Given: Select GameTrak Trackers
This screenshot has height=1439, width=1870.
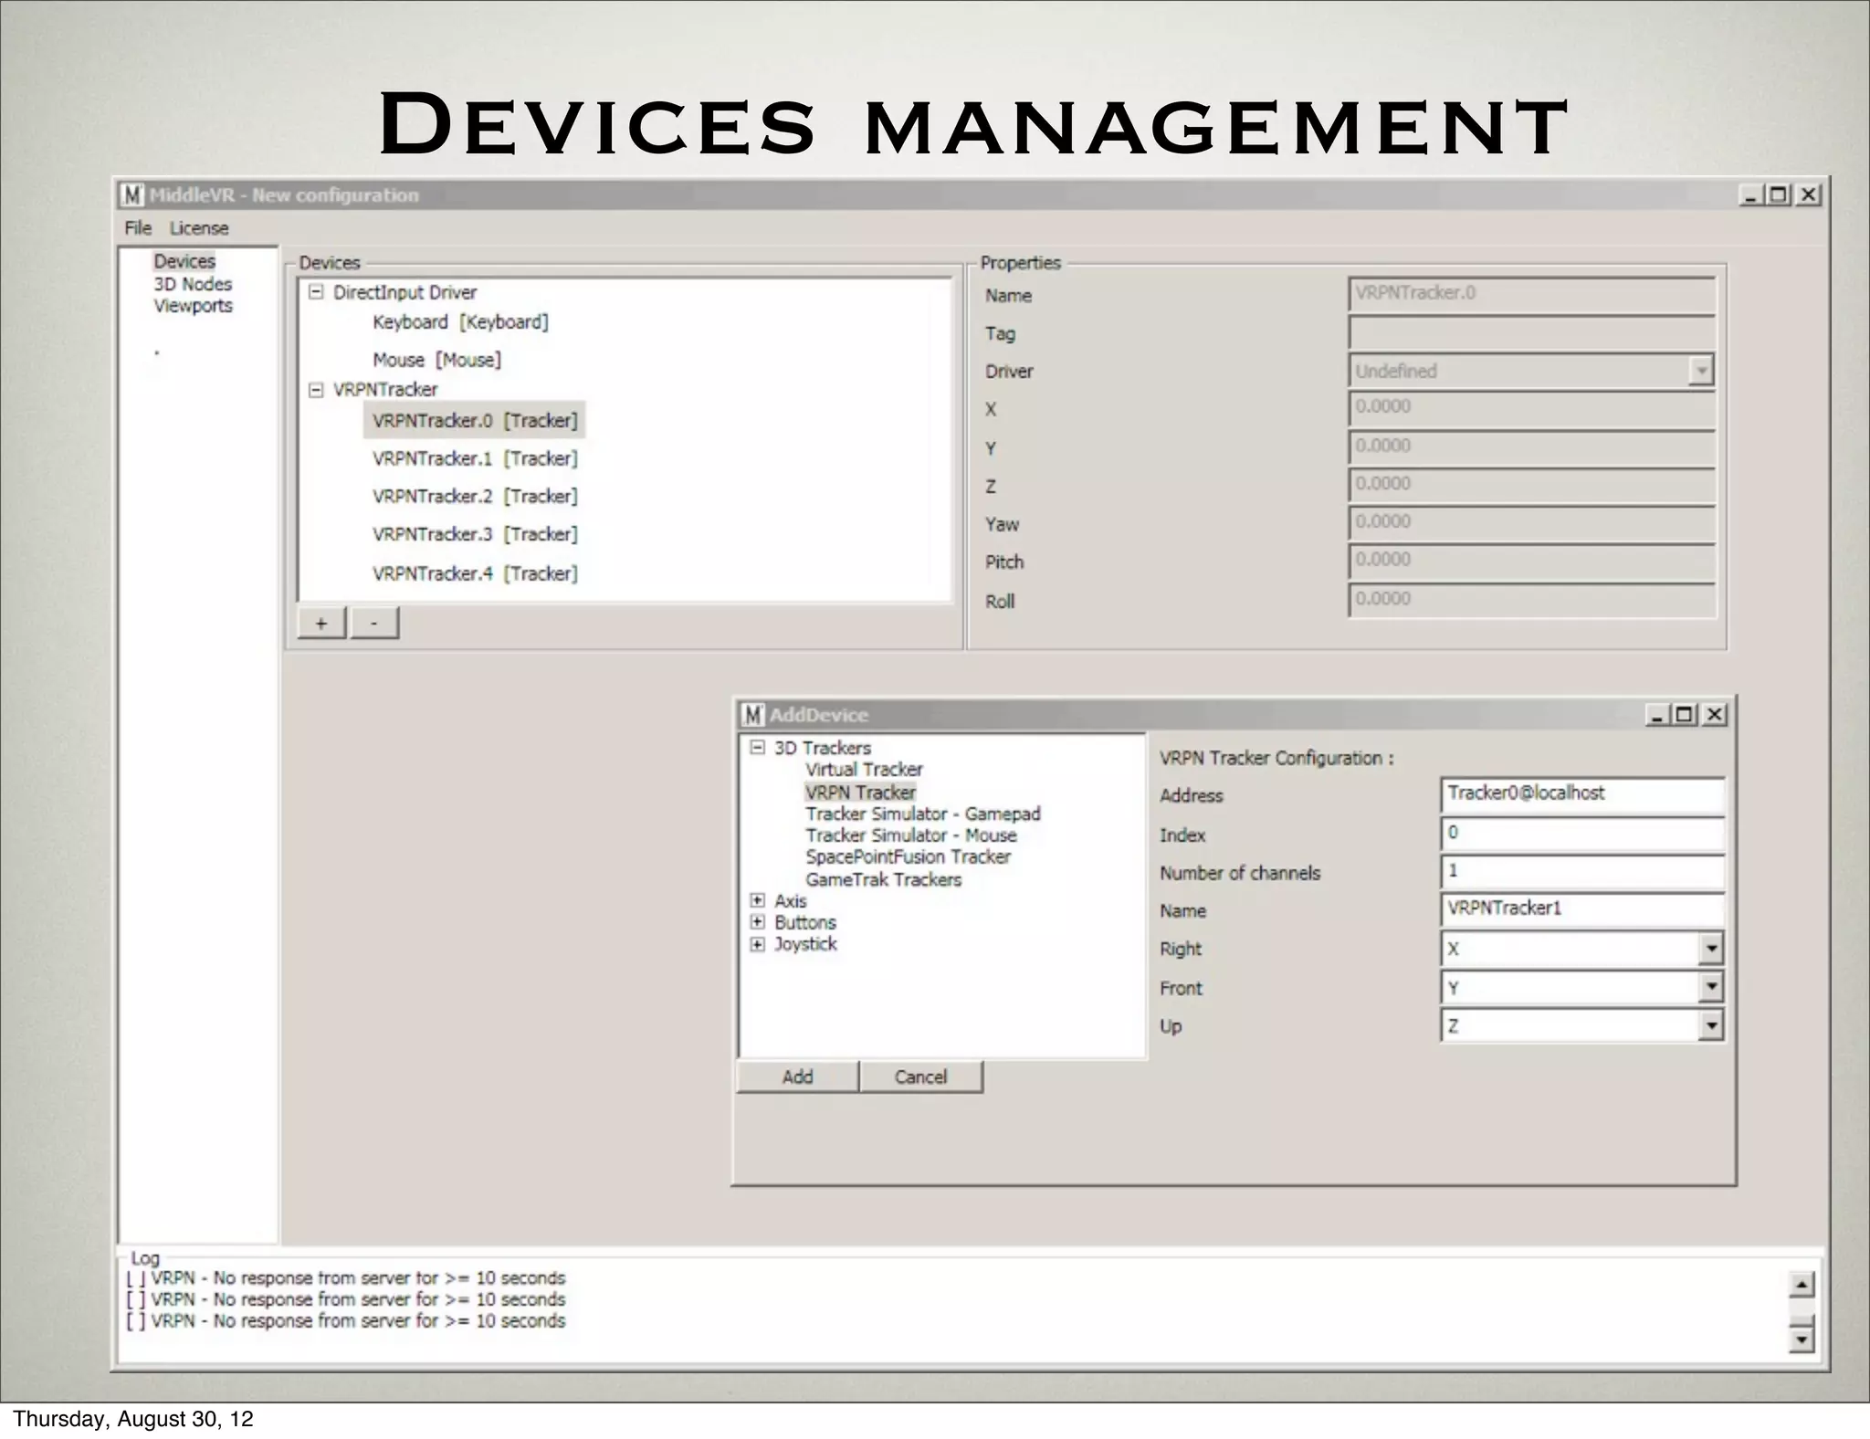Looking at the screenshot, I should point(883,879).
